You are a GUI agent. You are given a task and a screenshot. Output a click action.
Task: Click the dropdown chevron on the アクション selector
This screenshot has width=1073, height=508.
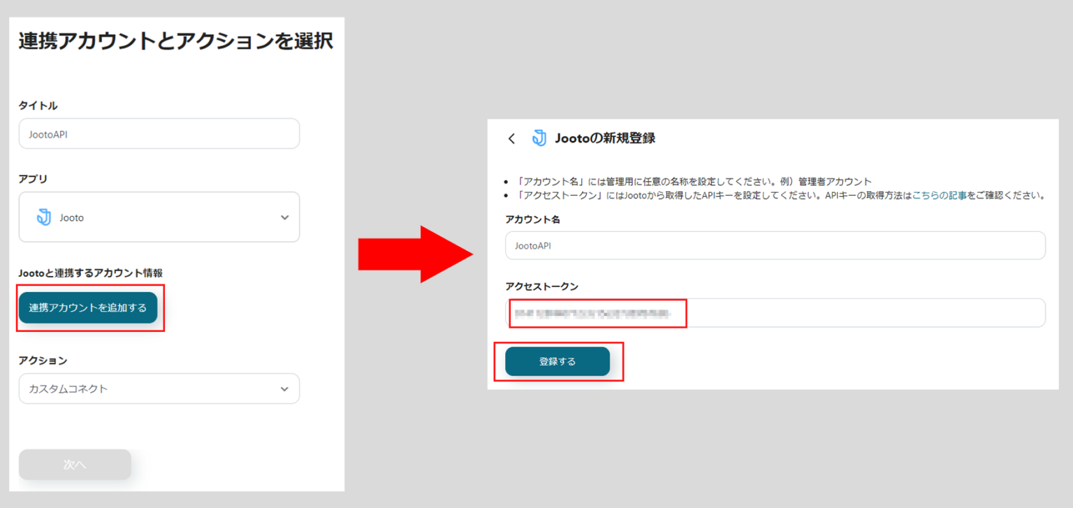click(x=285, y=389)
